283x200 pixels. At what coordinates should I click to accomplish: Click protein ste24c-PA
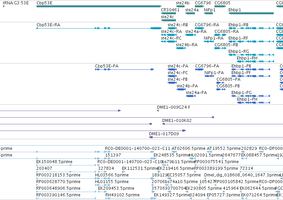tap(172, 69)
